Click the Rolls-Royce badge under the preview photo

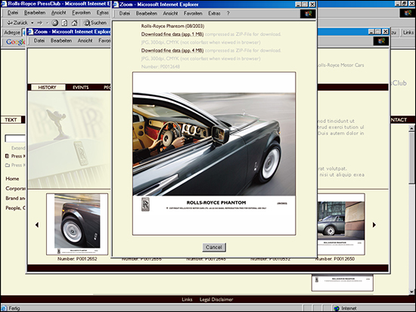145,205
